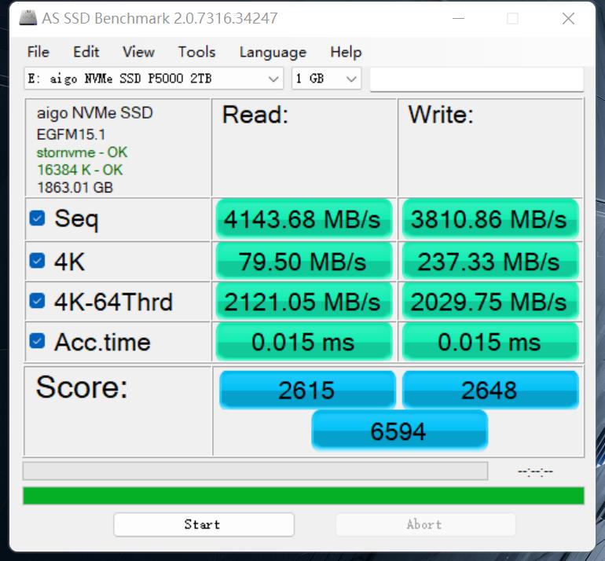Uncheck the Seq test checkbox
Screen dimensions: 605x561
coord(37,218)
